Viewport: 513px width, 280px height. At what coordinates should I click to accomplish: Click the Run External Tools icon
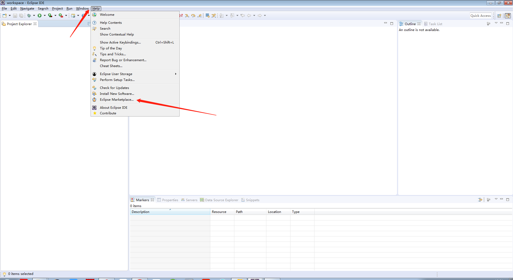(x=61, y=15)
